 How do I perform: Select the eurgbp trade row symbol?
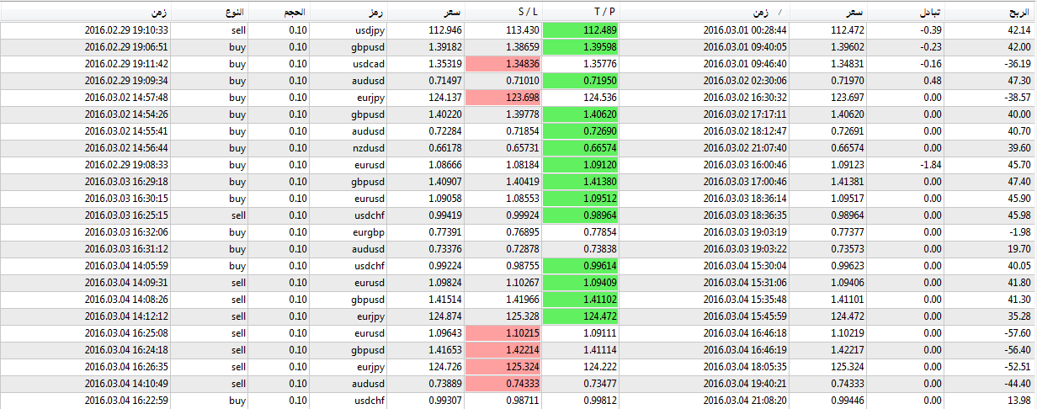pyautogui.click(x=370, y=231)
